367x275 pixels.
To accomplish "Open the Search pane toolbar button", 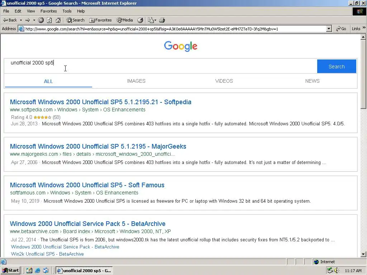I will coord(75,20).
